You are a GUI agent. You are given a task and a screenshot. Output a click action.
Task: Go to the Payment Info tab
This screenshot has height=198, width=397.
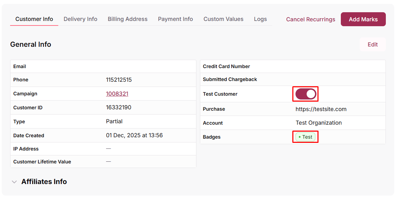[x=175, y=19]
